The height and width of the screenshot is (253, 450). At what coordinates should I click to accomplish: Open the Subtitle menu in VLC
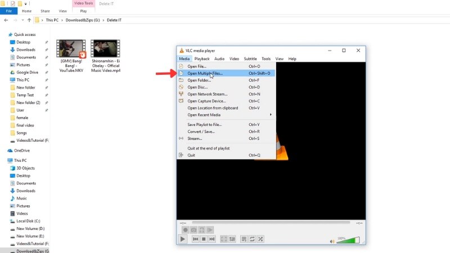pyautogui.click(x=250, y=59)
